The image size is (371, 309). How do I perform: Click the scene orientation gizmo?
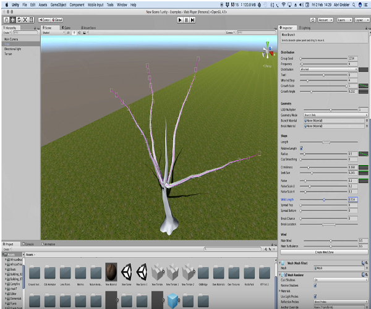268,51
